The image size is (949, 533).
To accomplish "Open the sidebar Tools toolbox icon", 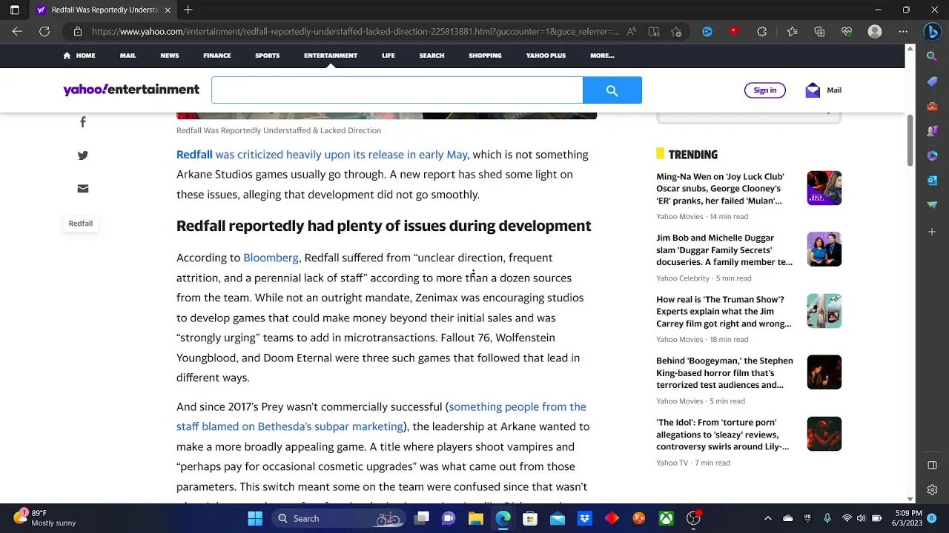I will [x=932, y=106].
